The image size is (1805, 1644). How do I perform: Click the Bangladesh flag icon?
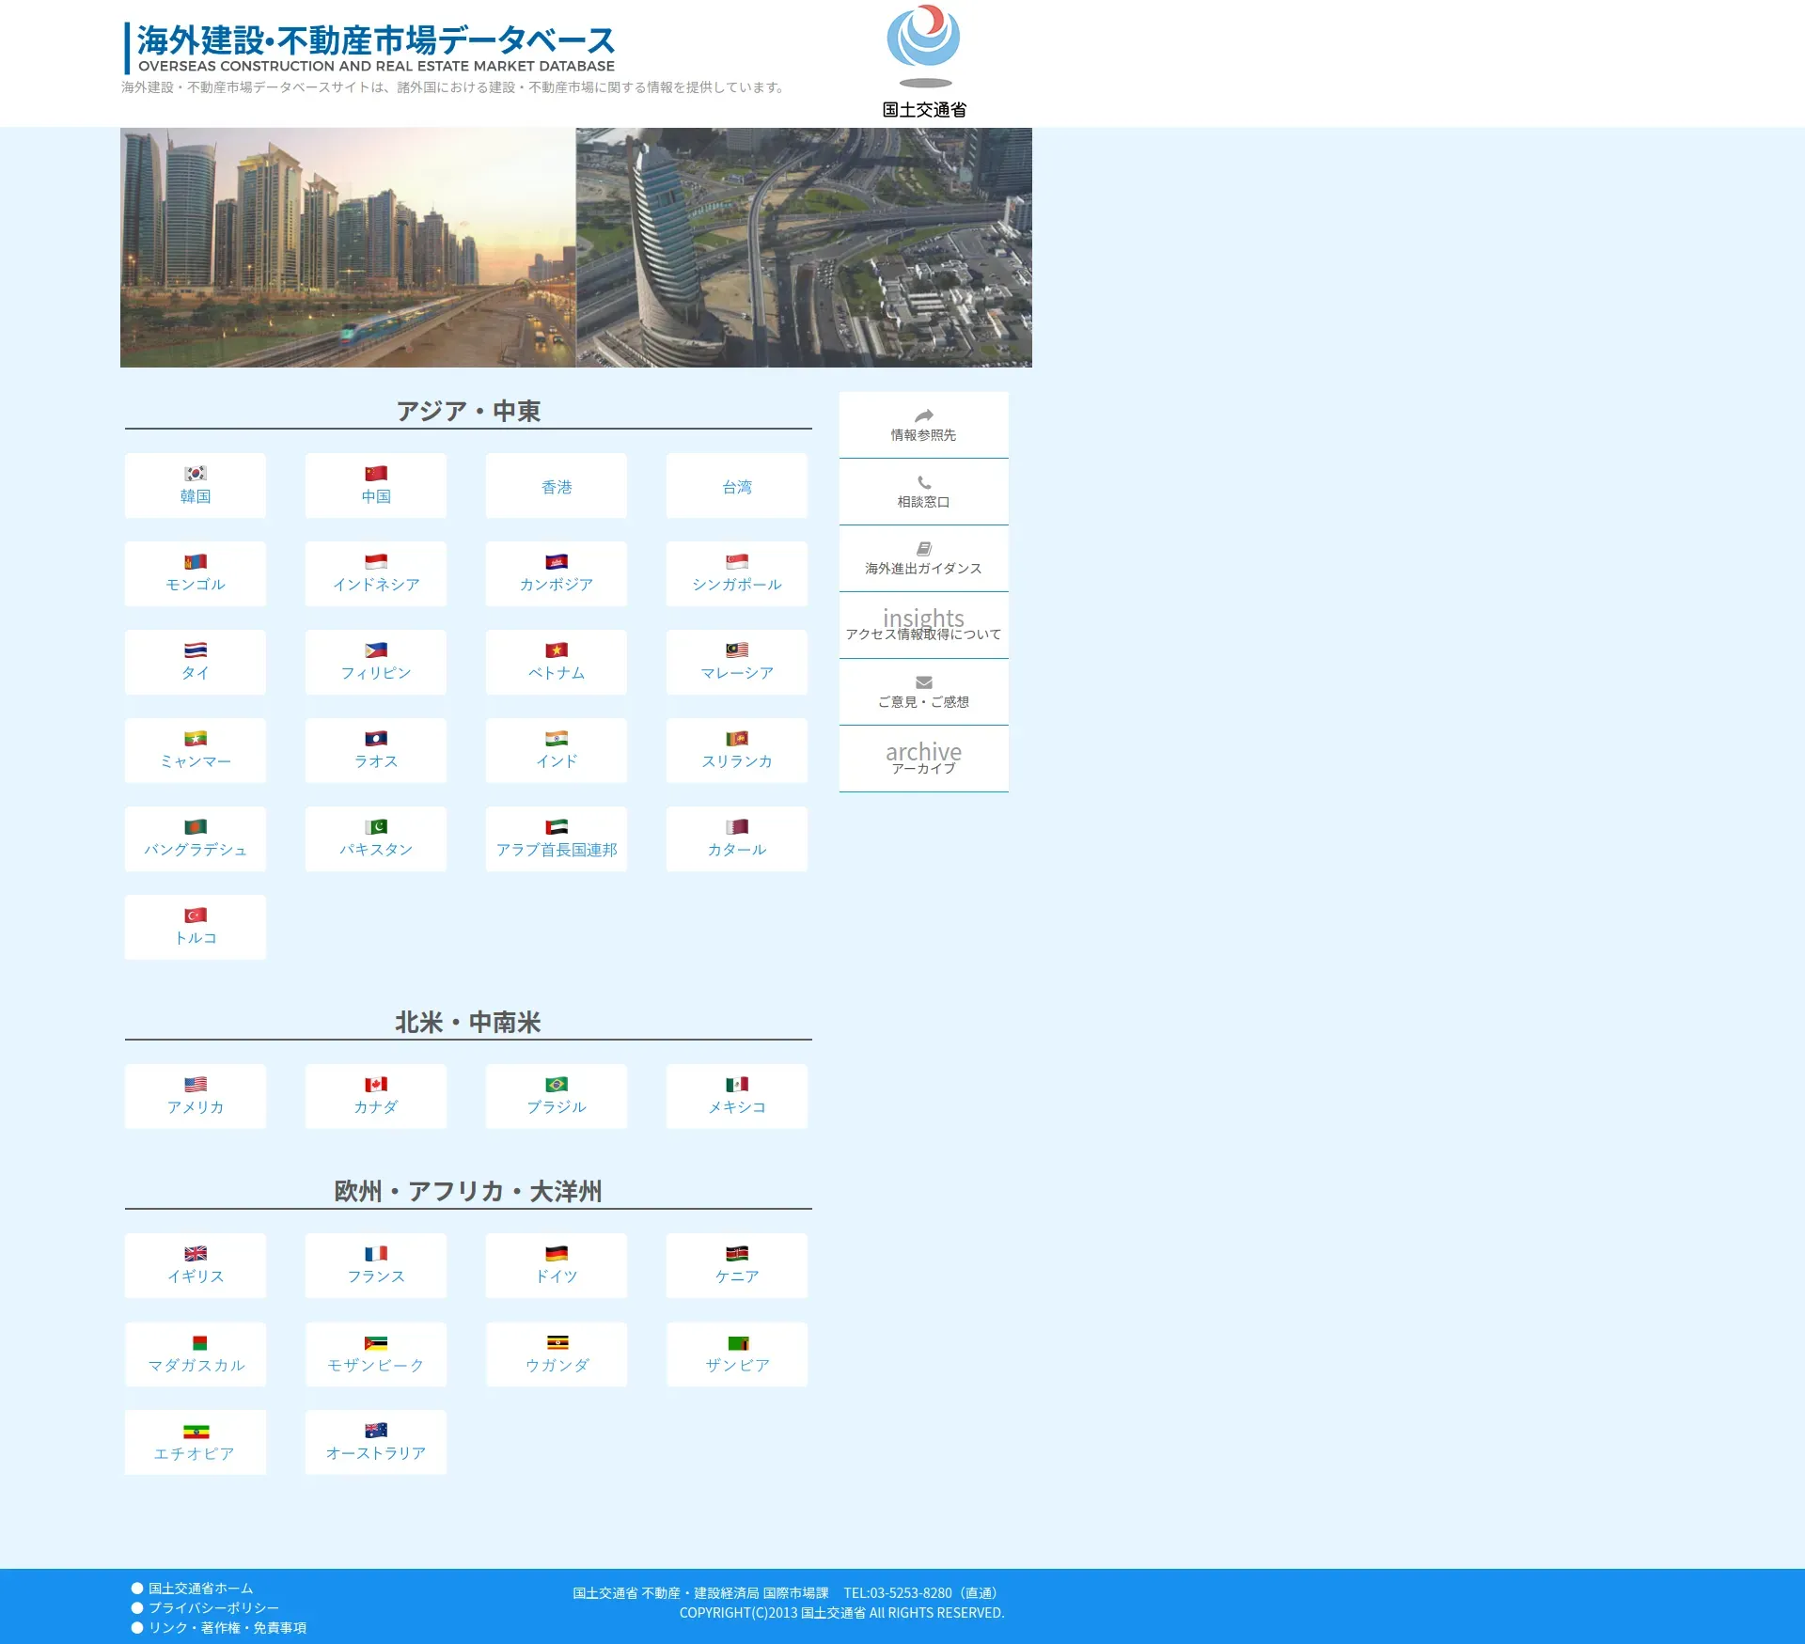pos(196,827)
